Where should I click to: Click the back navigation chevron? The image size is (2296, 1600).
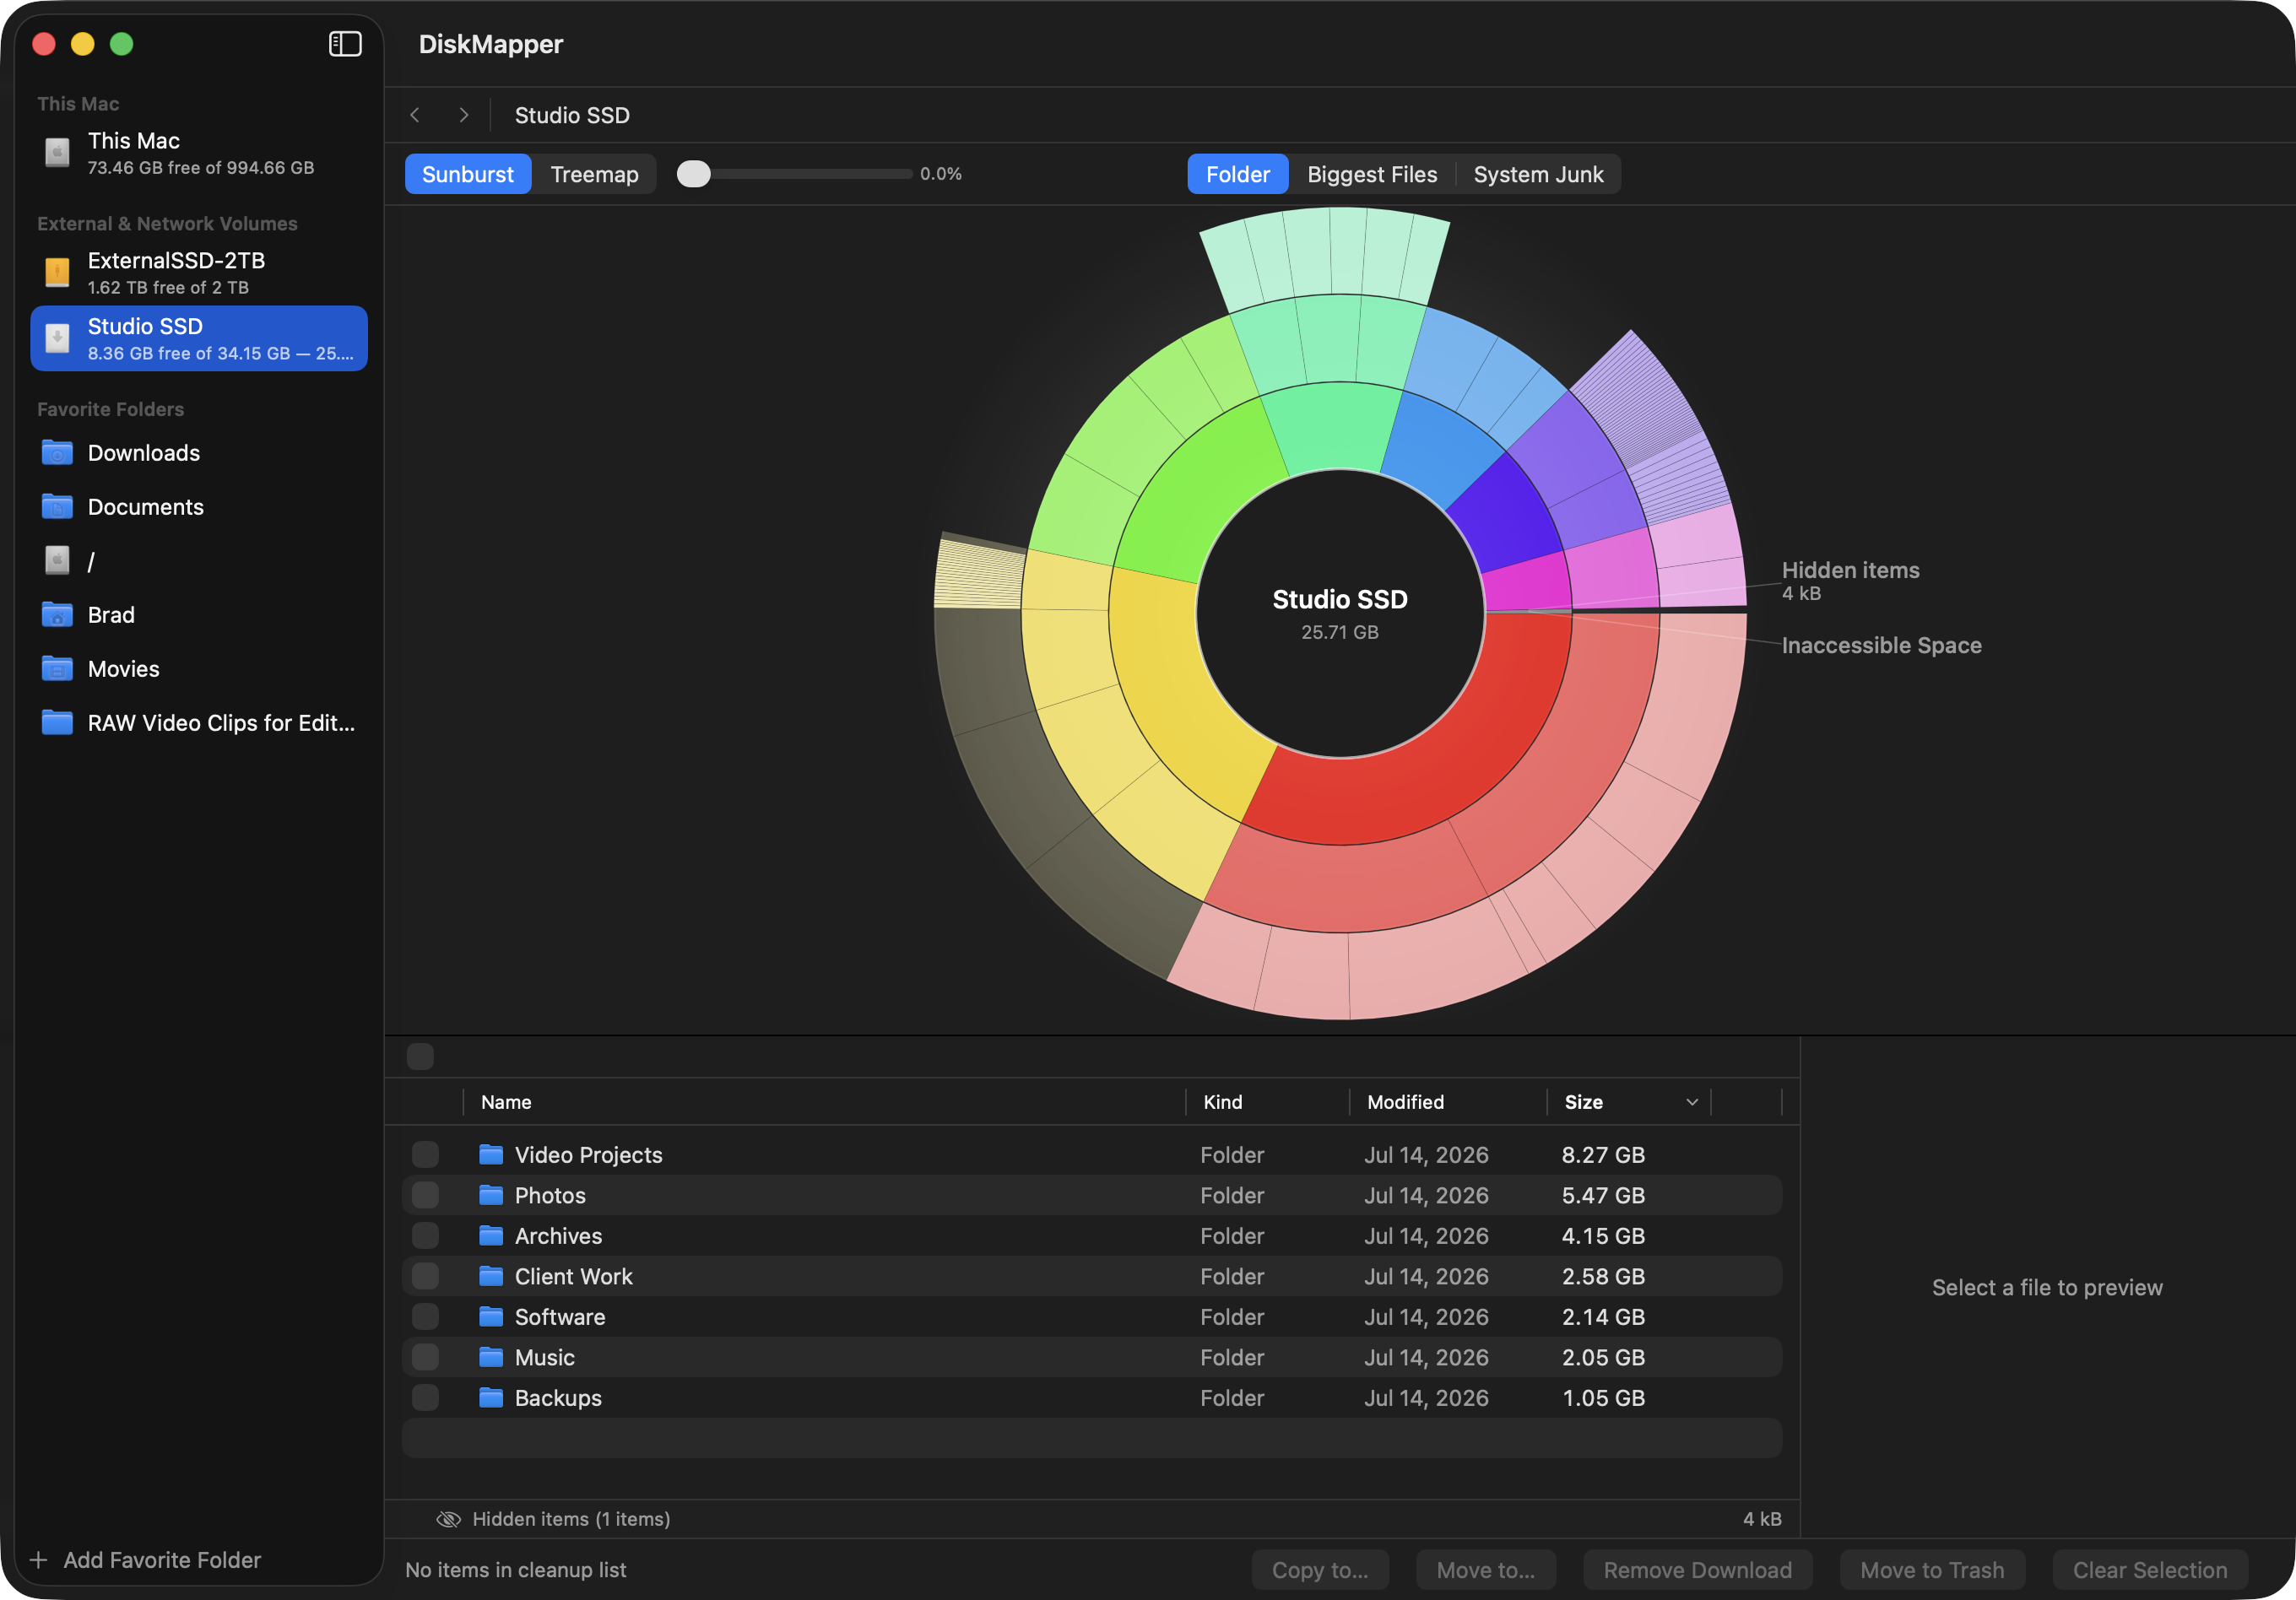(415, 115)
